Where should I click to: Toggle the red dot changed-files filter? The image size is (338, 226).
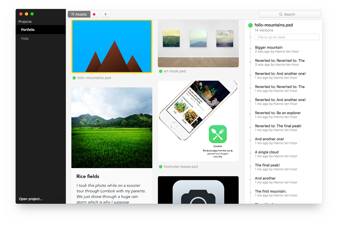point(94,14)
